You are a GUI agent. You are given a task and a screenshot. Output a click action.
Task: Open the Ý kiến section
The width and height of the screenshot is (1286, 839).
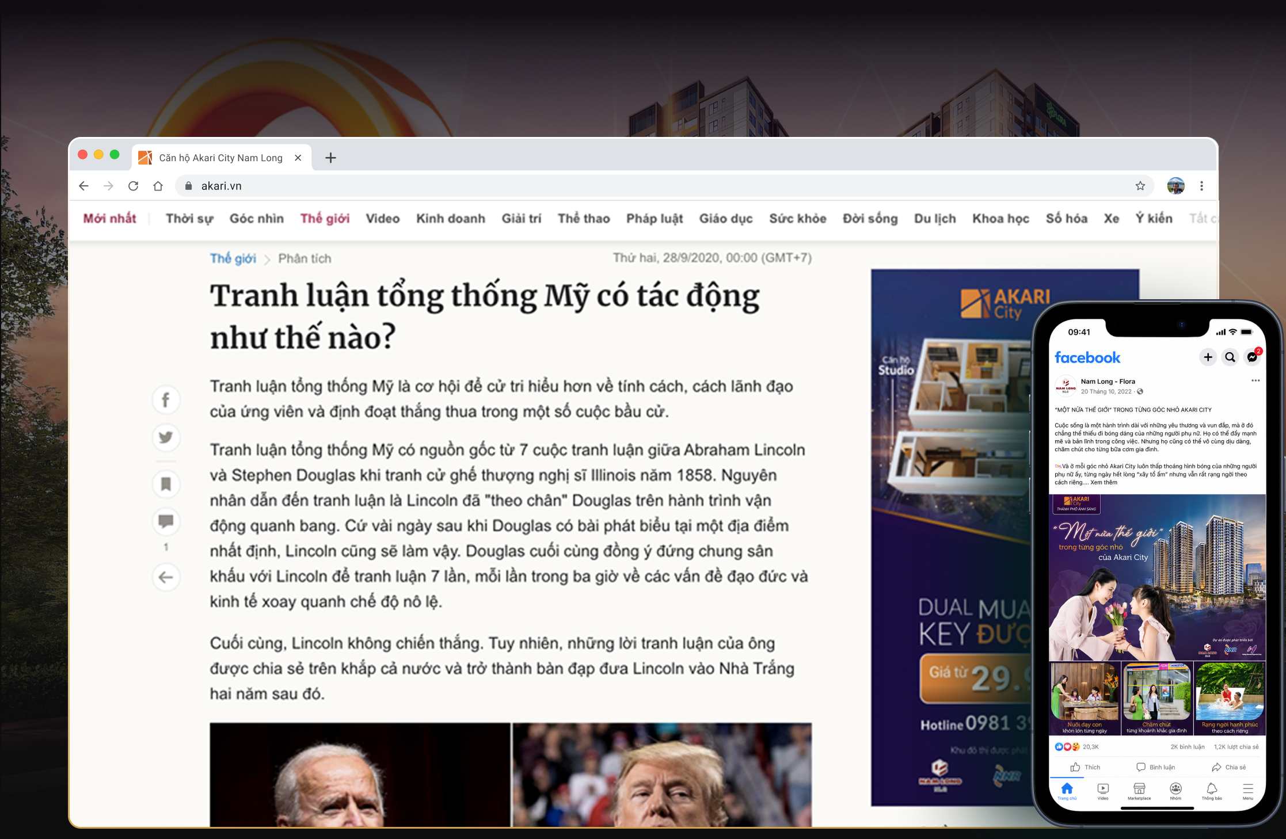1154,219
